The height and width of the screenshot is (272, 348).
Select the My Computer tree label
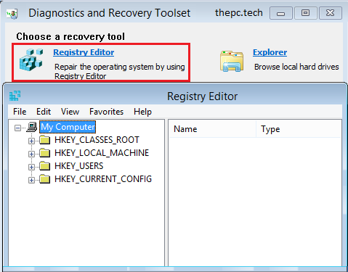pos(68,127)
